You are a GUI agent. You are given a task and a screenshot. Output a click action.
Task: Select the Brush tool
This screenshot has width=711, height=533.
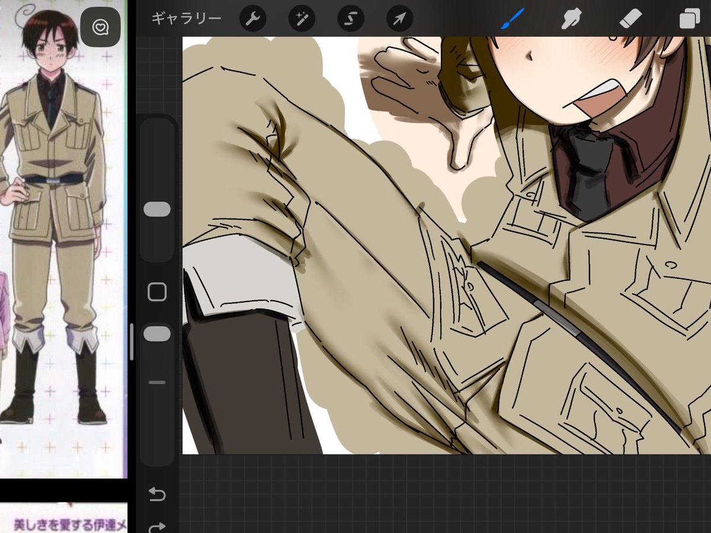point(513,19)
